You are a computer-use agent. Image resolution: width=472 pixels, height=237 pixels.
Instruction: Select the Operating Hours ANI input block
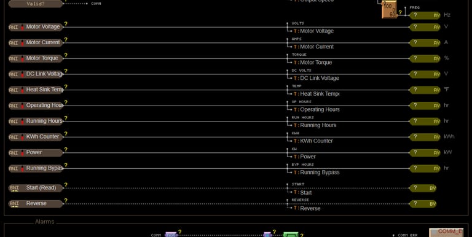tap(36, 106)
